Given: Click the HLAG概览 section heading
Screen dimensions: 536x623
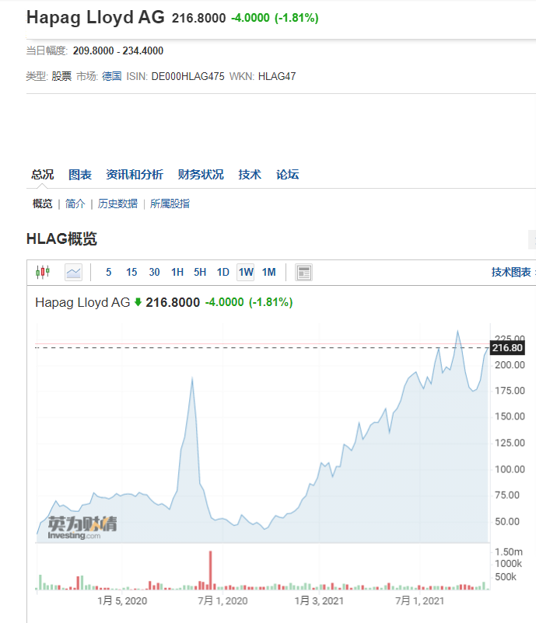Looking at the screenshot, I should point(61,238).
